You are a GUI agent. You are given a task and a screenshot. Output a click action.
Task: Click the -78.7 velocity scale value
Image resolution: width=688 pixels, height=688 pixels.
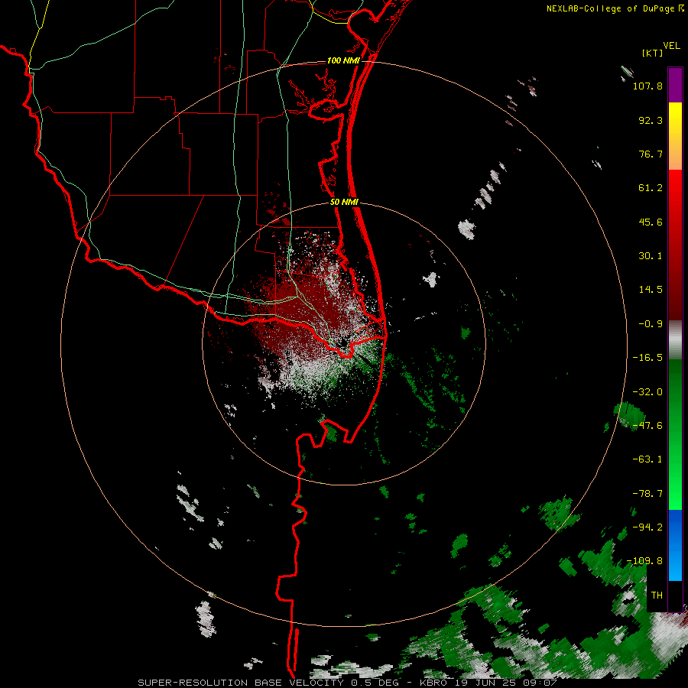(647, 494)
